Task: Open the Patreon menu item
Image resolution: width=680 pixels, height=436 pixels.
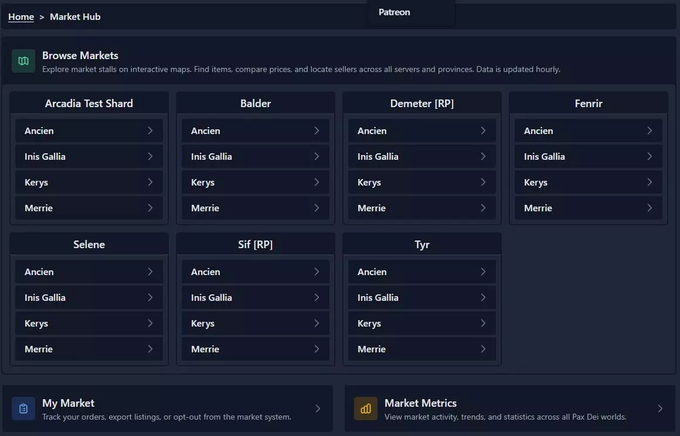Action: tap(395, 12)
